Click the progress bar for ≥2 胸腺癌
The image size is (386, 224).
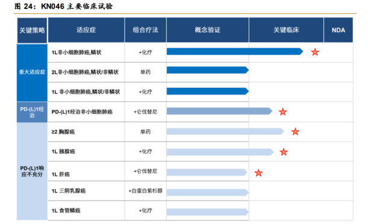225,131
